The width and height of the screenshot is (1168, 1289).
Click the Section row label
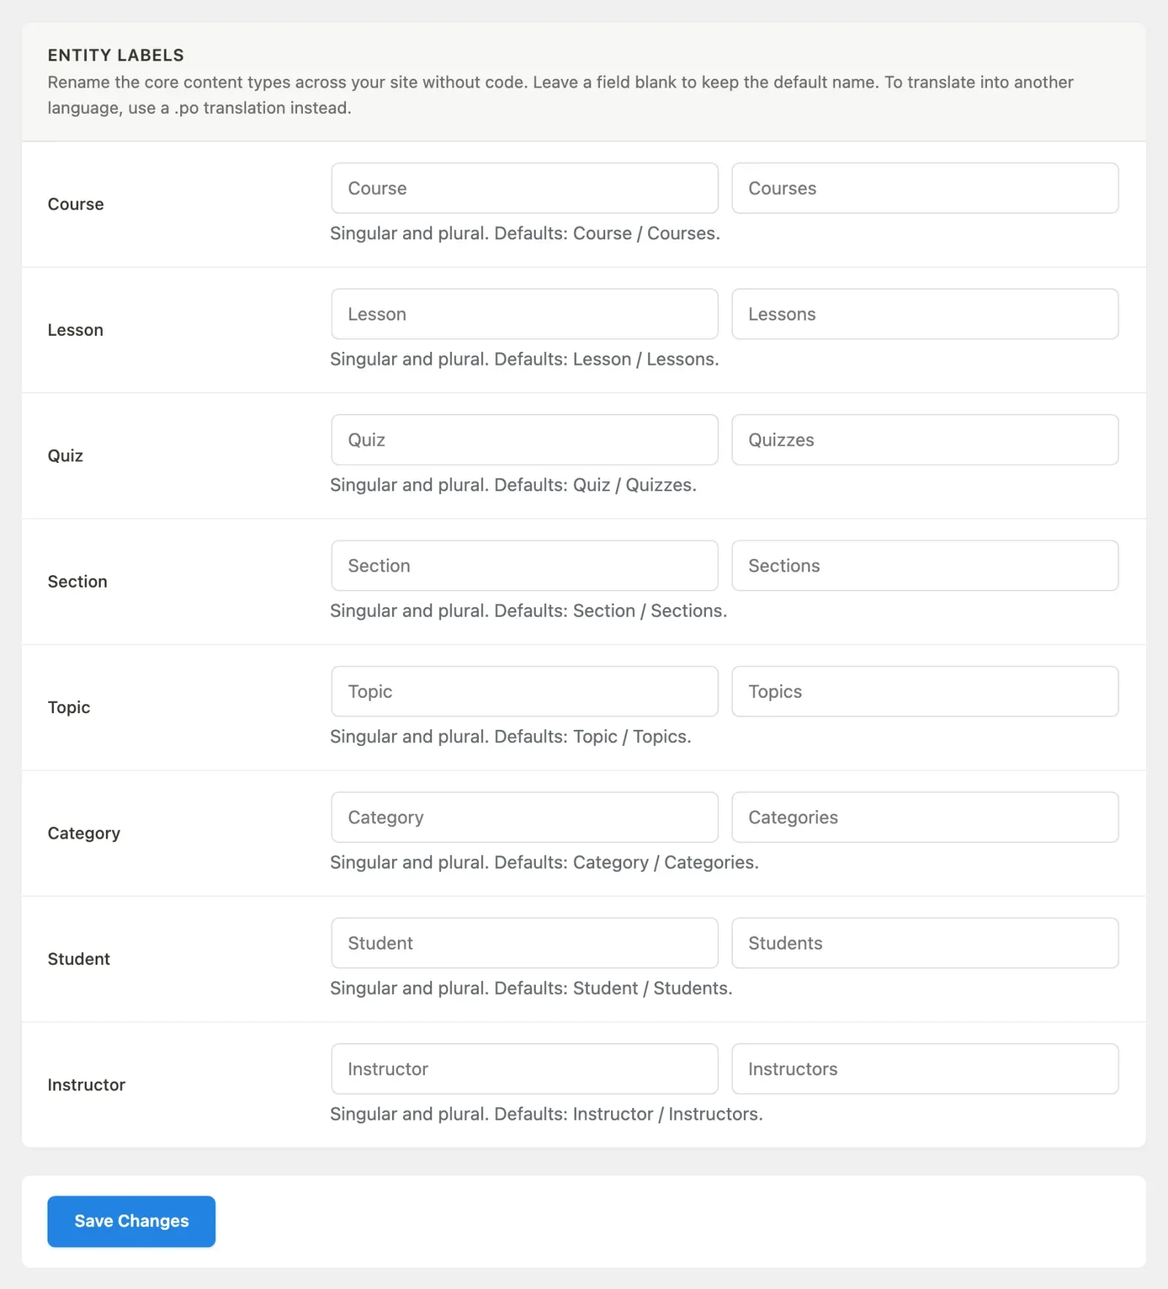click(x=77, y=582)
